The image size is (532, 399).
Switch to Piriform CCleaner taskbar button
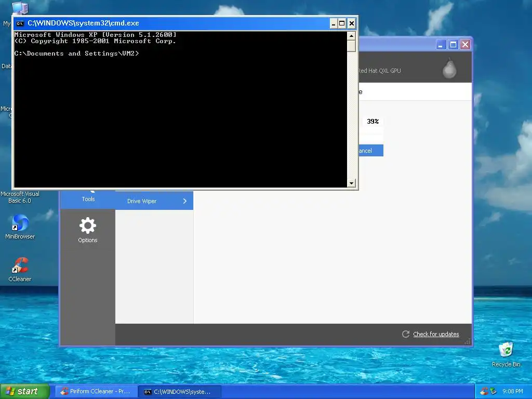pos(96,392)
